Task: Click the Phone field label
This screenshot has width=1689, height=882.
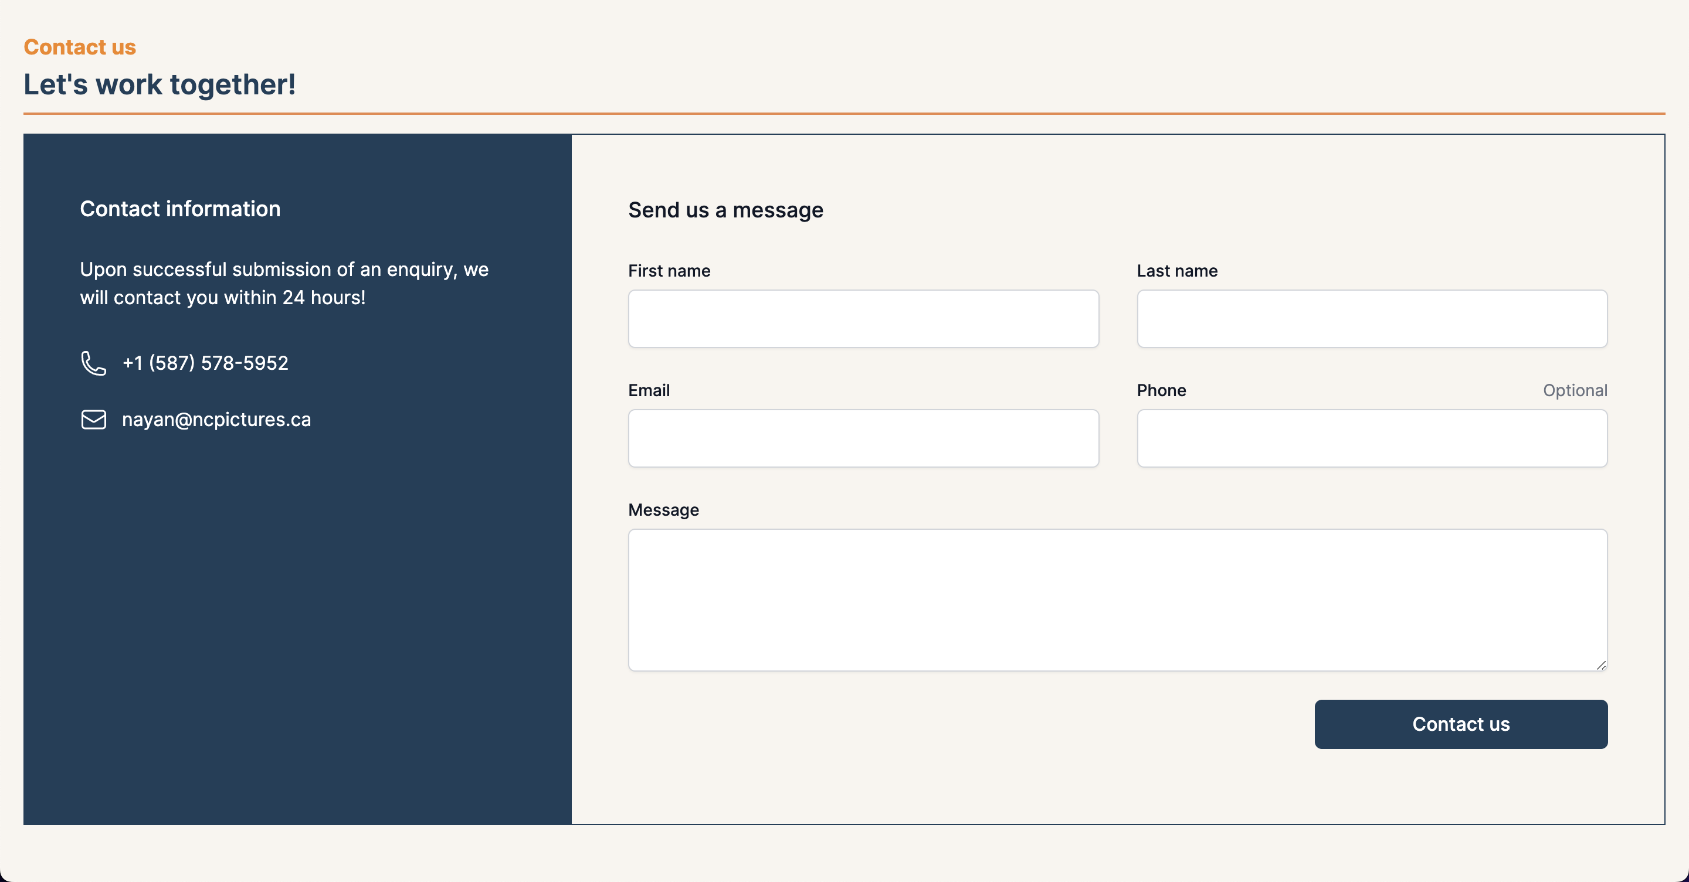Action: pyautogui.click(x=1161, y=390)
